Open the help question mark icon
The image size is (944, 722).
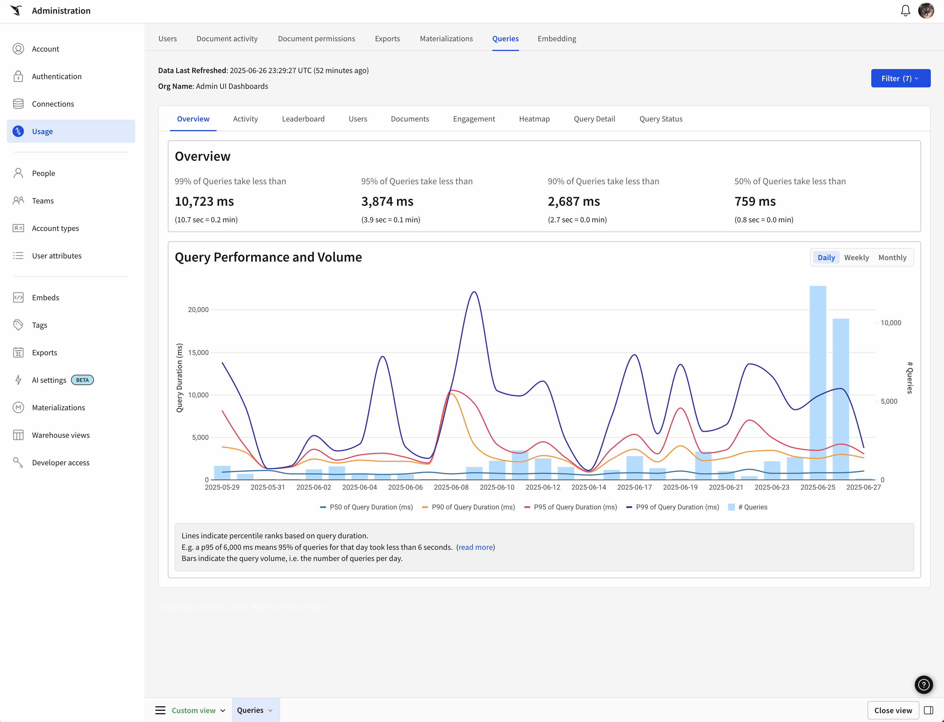tap(923, 685)
